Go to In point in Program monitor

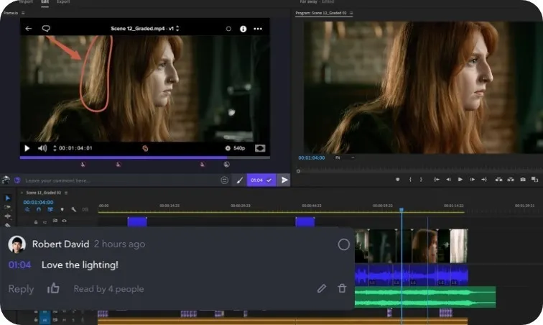[437, 179]
